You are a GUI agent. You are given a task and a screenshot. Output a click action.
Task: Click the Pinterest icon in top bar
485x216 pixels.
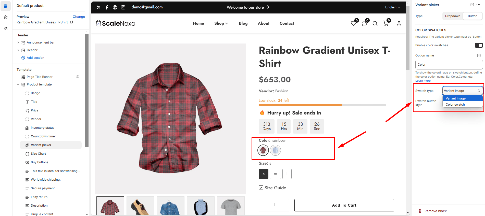[x=115, y=7]
